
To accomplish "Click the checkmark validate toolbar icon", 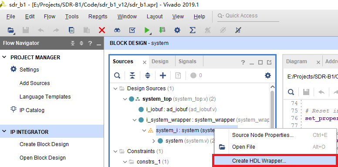I will 132,30.
